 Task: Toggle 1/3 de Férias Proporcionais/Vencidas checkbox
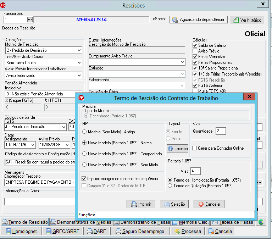(x=195, y=74)
